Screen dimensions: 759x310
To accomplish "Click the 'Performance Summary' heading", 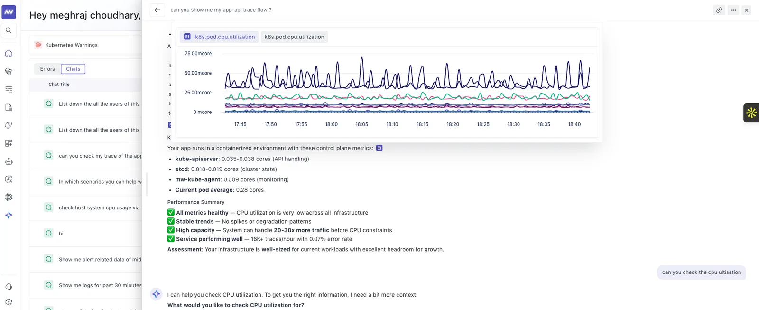I will point(196,202).
